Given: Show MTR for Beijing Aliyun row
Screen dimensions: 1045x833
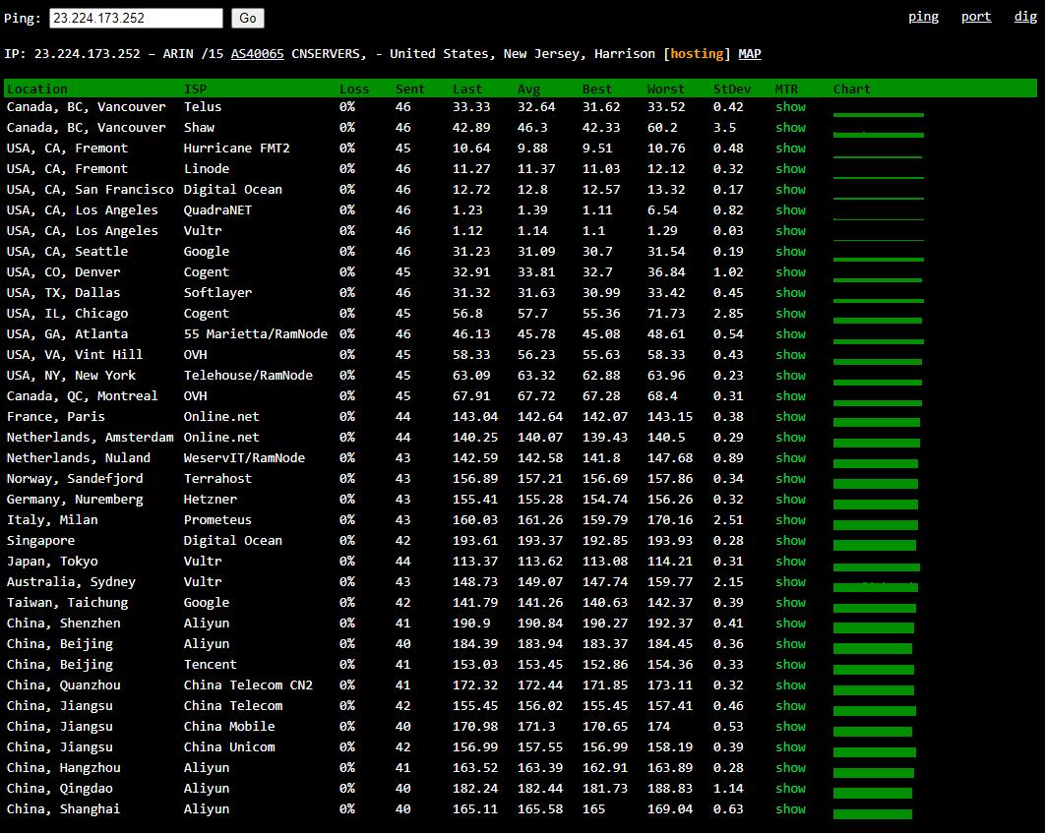Looking at the screenshot, I should pyautogui.click(x=790, y=643).
